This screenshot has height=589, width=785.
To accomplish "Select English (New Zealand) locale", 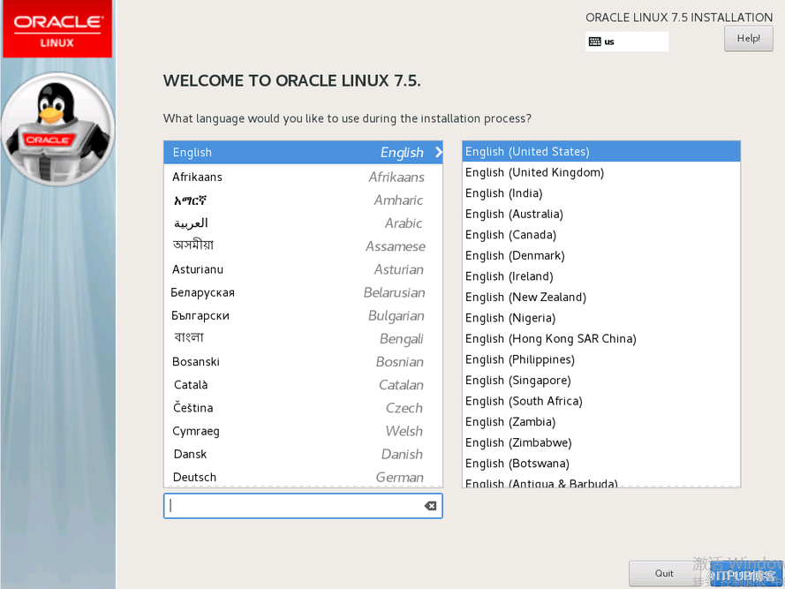I will 600,297.
